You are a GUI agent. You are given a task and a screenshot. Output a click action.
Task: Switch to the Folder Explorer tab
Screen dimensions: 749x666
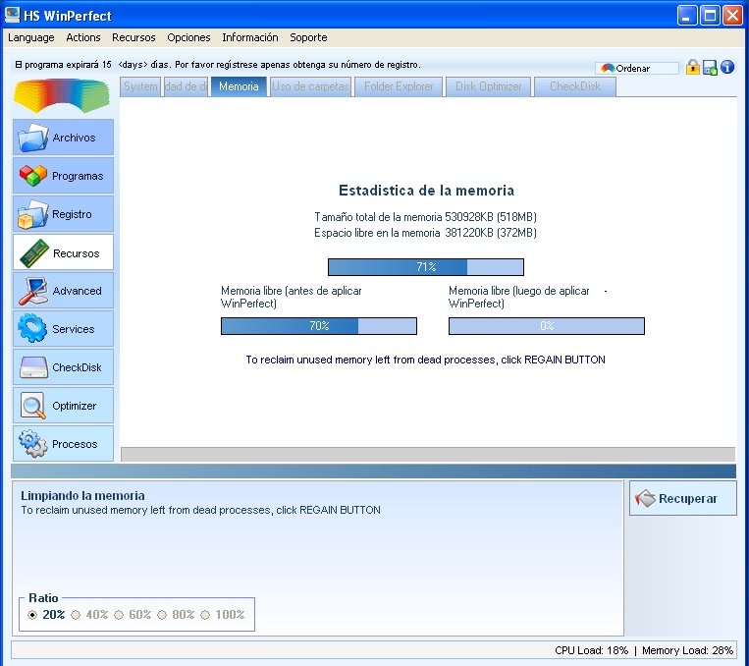399,86
